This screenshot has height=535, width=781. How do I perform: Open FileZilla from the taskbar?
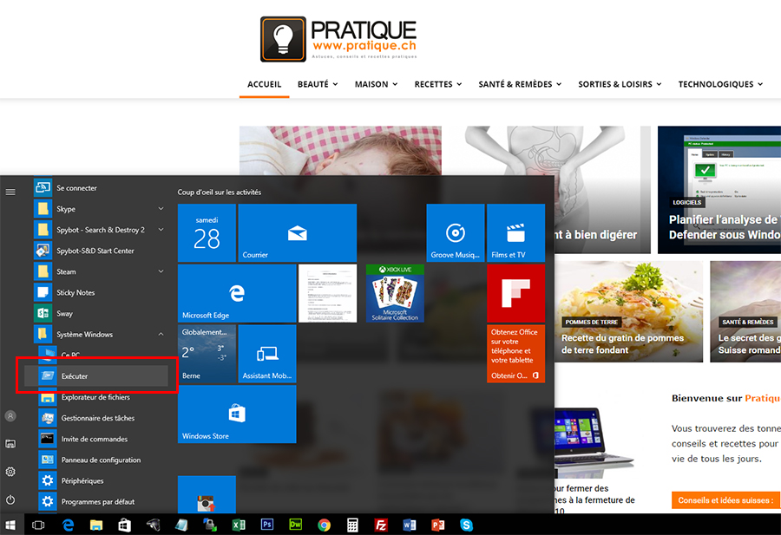point(381,525)
